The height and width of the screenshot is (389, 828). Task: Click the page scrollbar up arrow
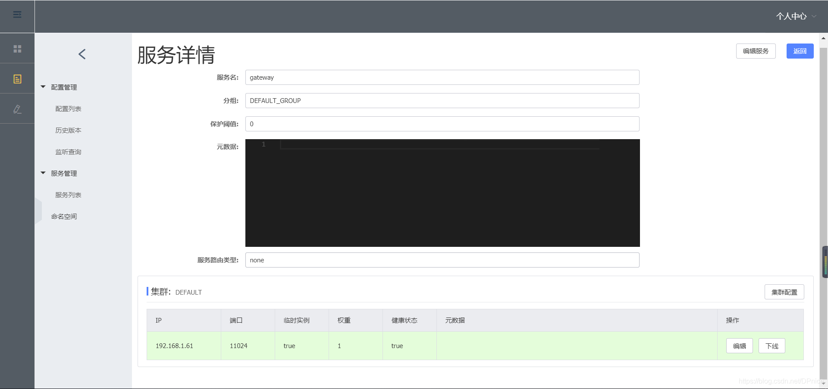click(x=823, y=38)
